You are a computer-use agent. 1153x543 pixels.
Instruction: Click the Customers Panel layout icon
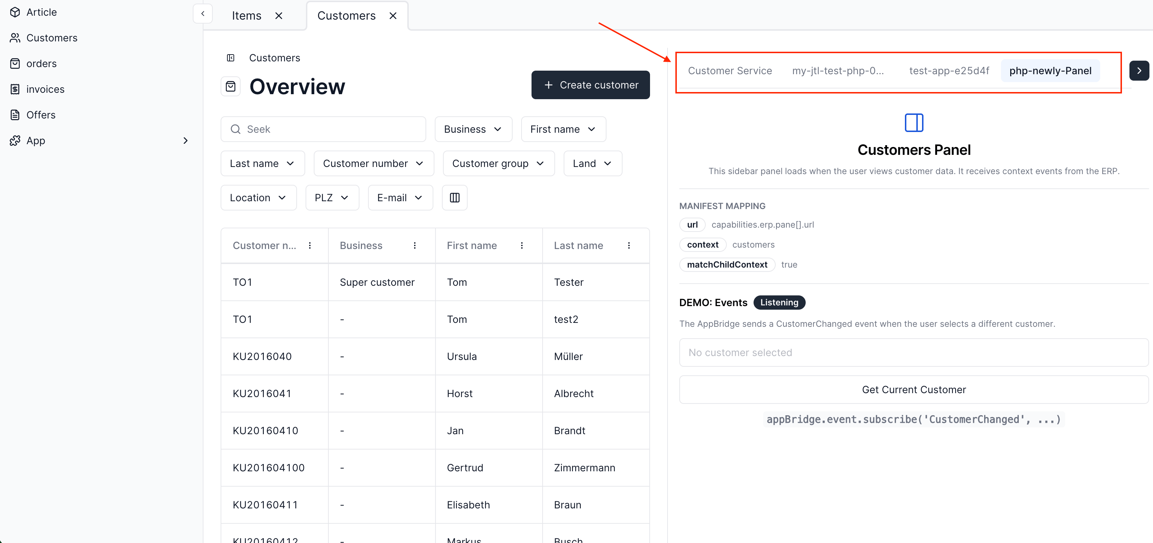click(913, 123)
